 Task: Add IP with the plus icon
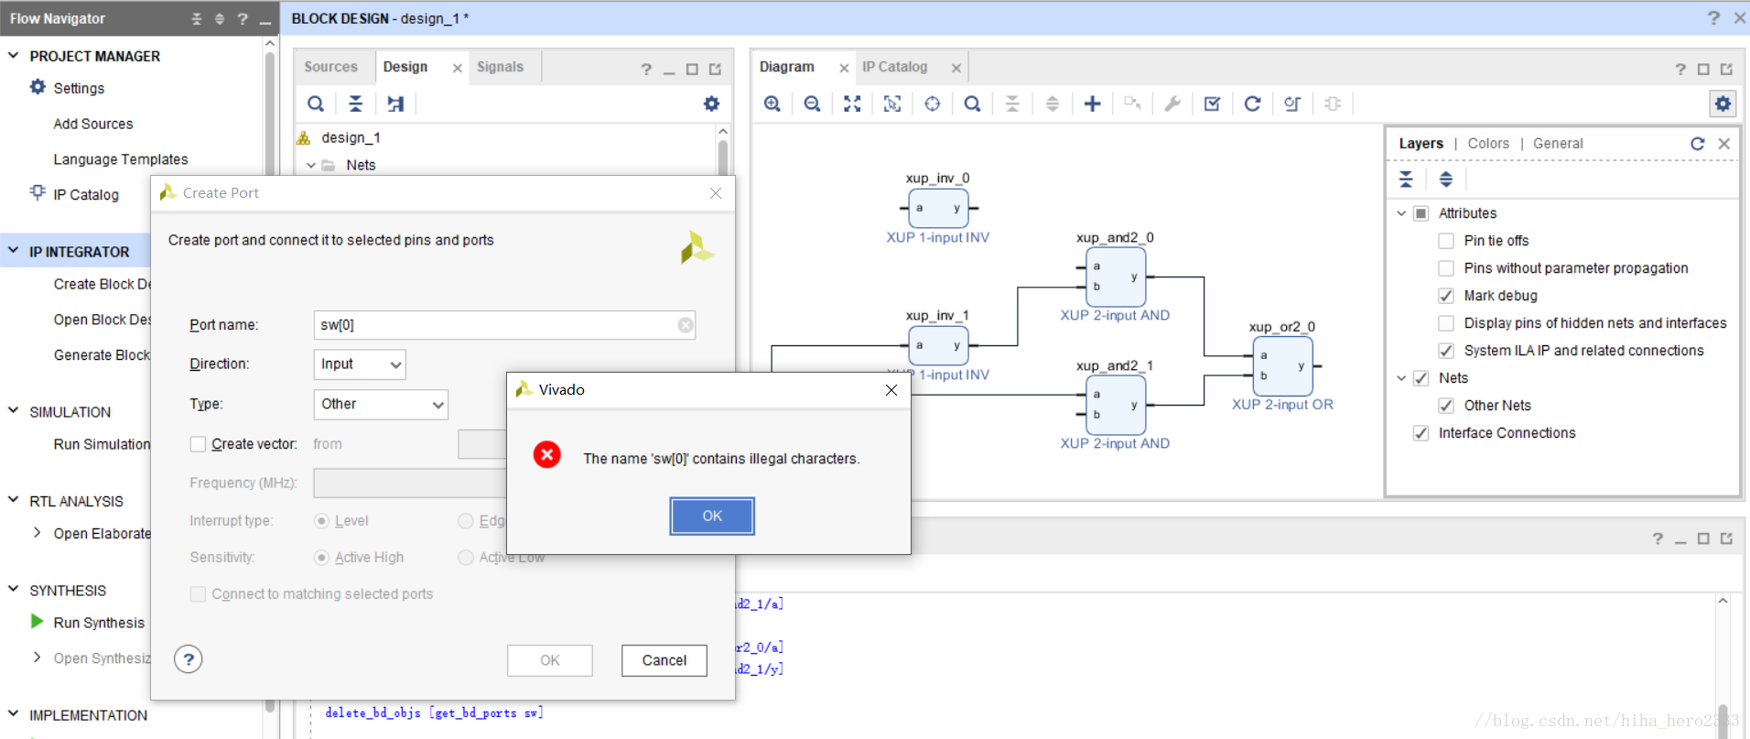1092,103
